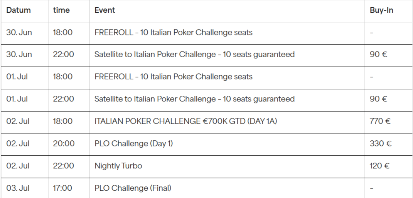The height and width of the screenshot is (198, 413).
Task: Click the Nightly Turbo event
Action: click(118, 166)
